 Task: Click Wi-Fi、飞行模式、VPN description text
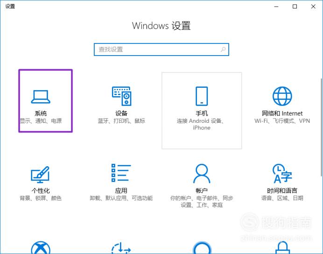pos(282,121)
